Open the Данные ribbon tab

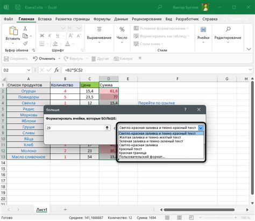(x=121, y=19)
